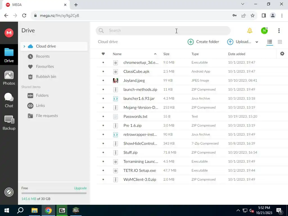Select the WoMClient-3.0.zip file
Viewport: 288px width, 216px height.
[192, 180]
